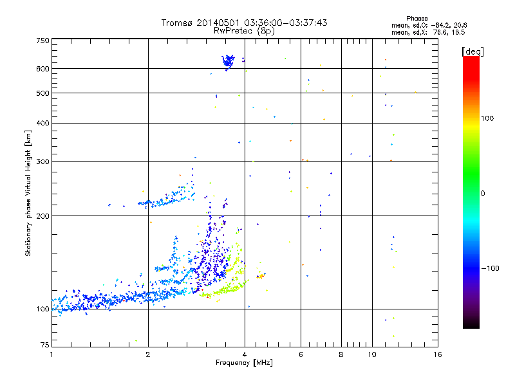Click the '[deg]' colorbar unit label
515x386 pixels.
[473, 51]
